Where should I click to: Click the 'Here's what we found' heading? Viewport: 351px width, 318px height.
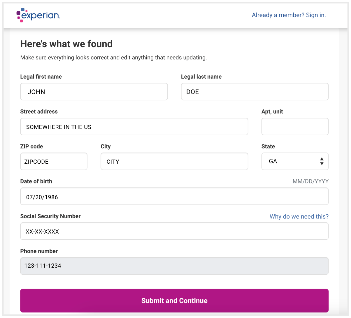tap(66, 44)
